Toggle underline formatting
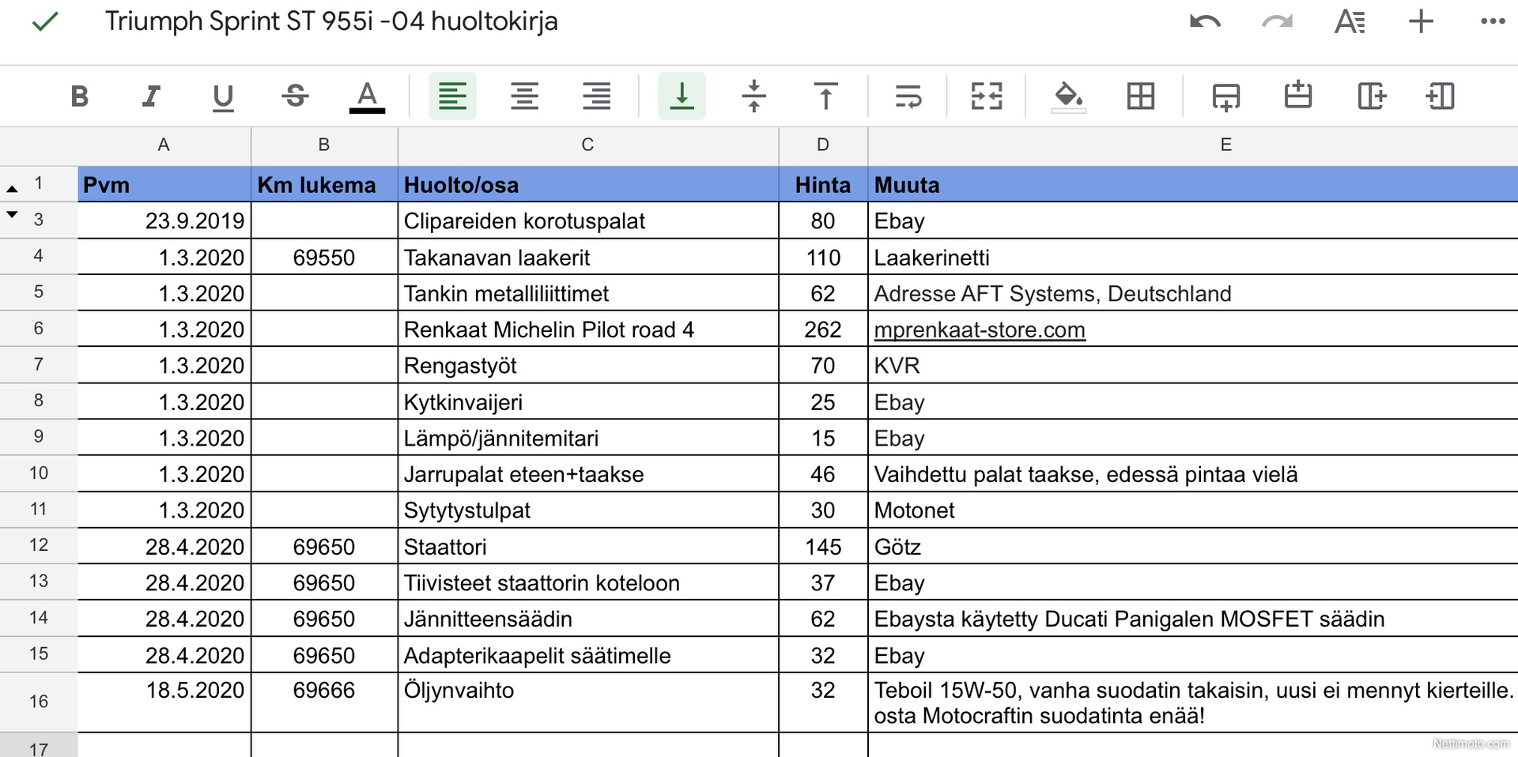This screenshot has height=757, width=1518. [223, 96]
